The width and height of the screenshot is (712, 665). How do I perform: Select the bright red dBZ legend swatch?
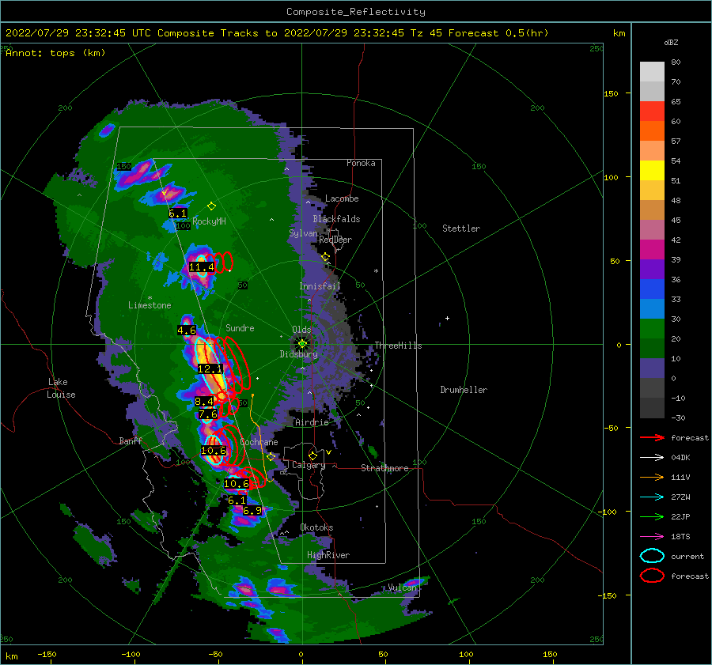tap(652, 111)
